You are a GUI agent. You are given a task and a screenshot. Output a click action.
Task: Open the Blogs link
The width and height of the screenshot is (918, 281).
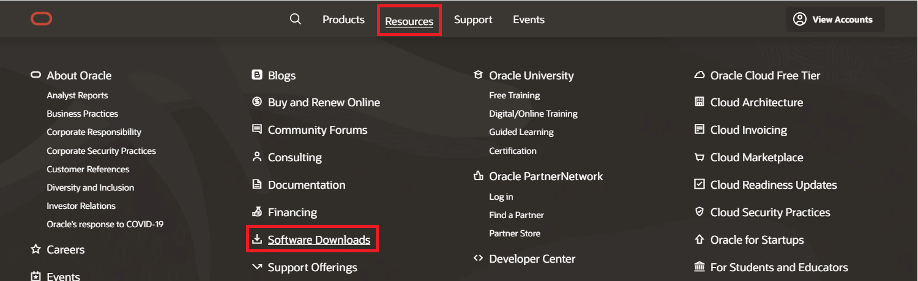coord(282,76)
